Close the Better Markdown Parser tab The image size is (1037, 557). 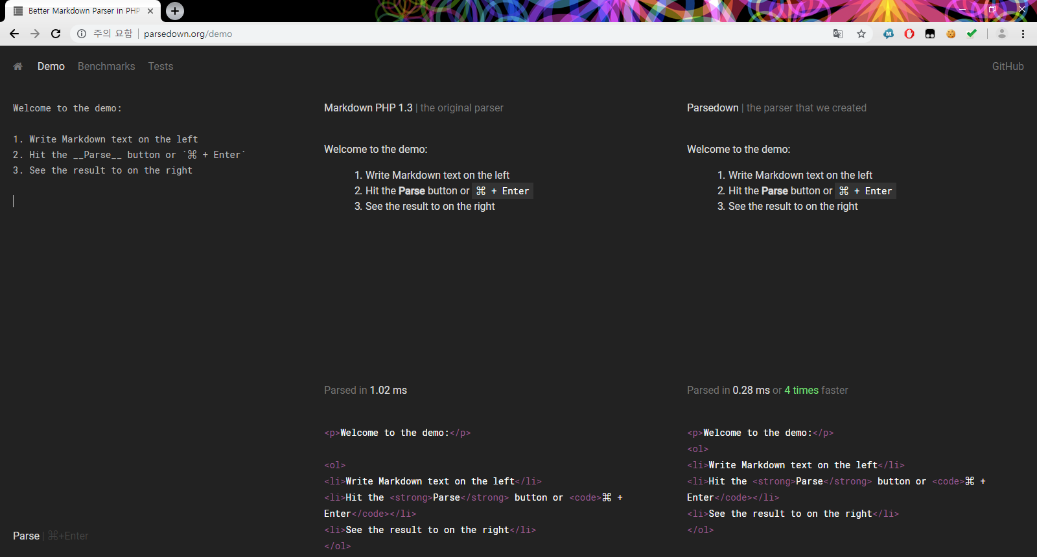[150, 11]
